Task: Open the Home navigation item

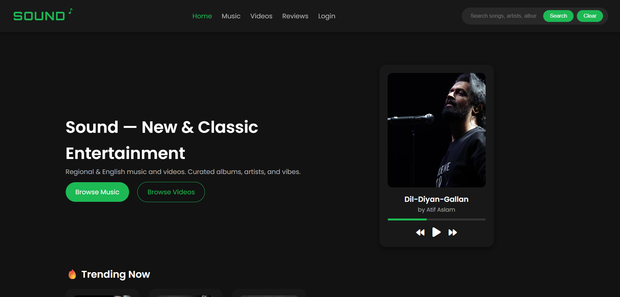Action: (202, 16)
